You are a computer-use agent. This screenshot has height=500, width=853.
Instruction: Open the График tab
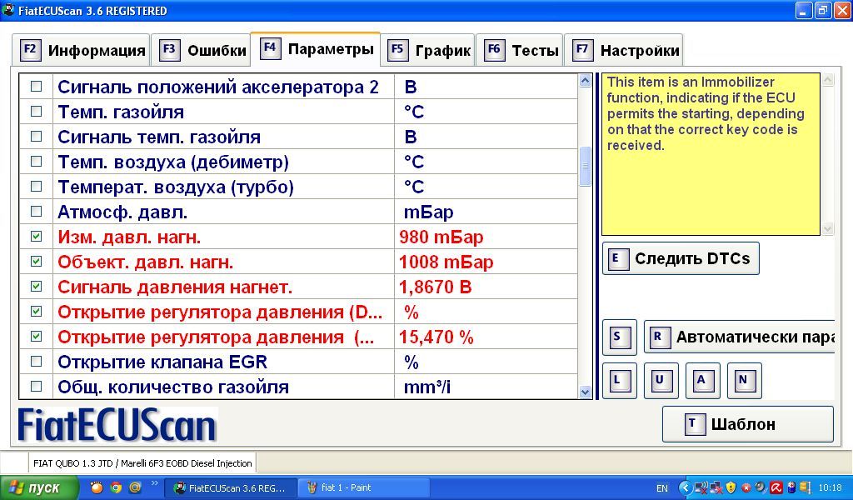click(x=429, y=50)
